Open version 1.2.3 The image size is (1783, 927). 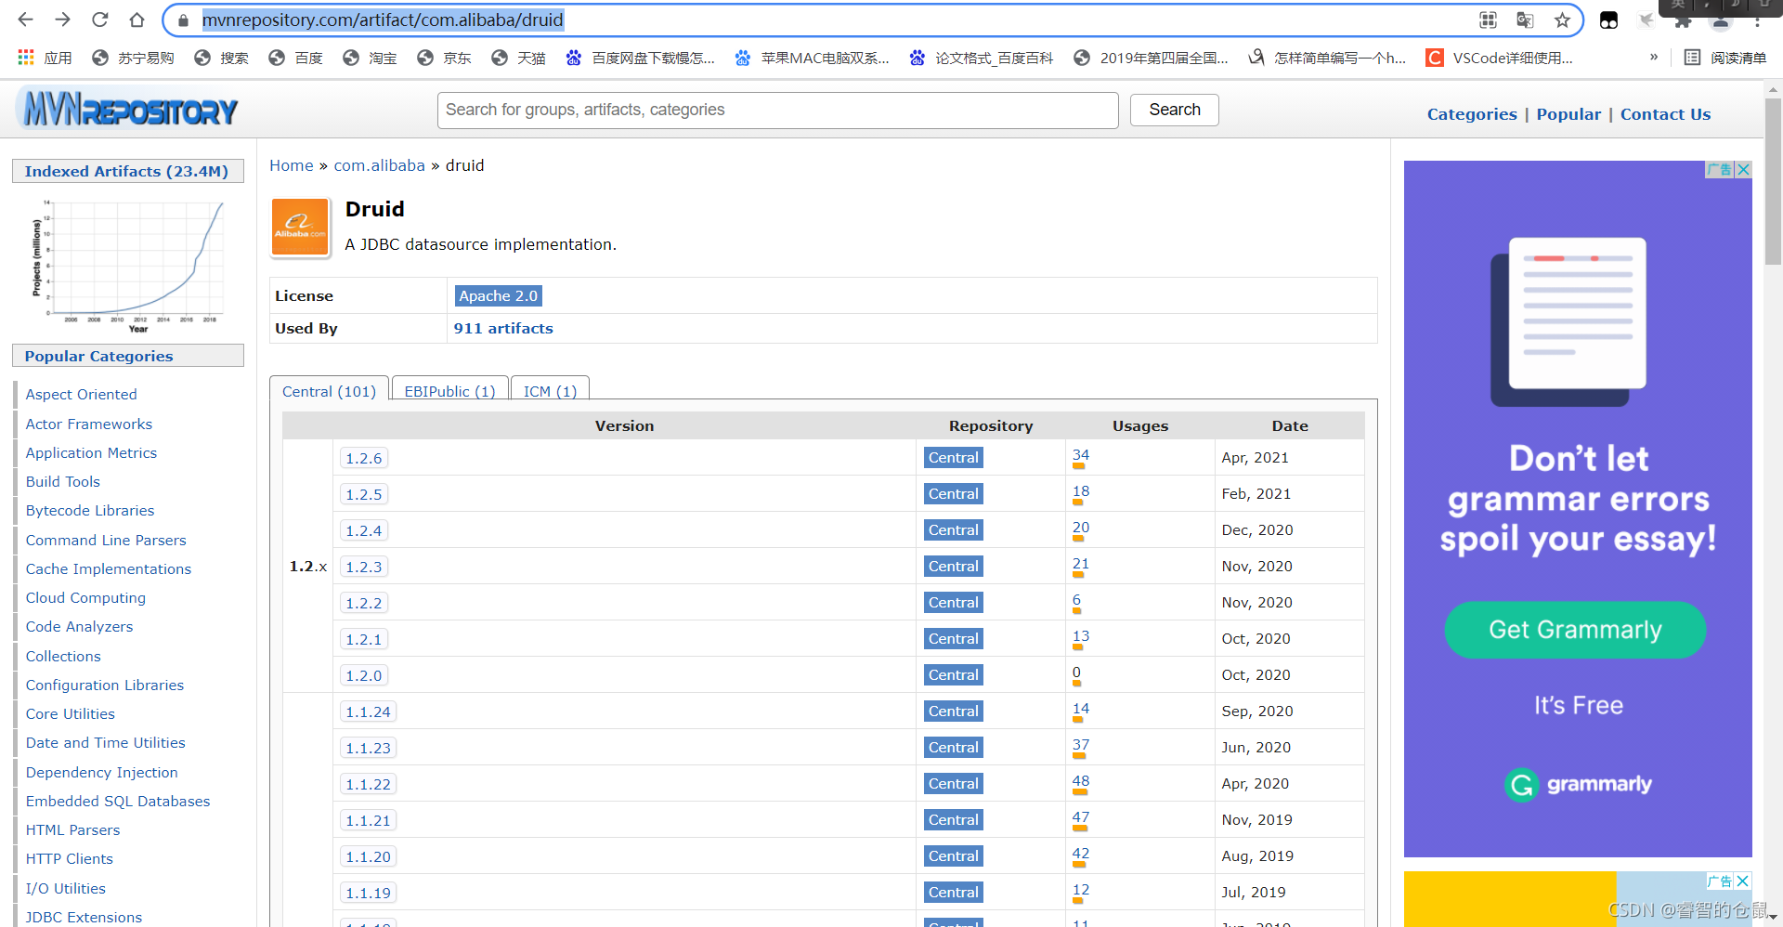364,567
